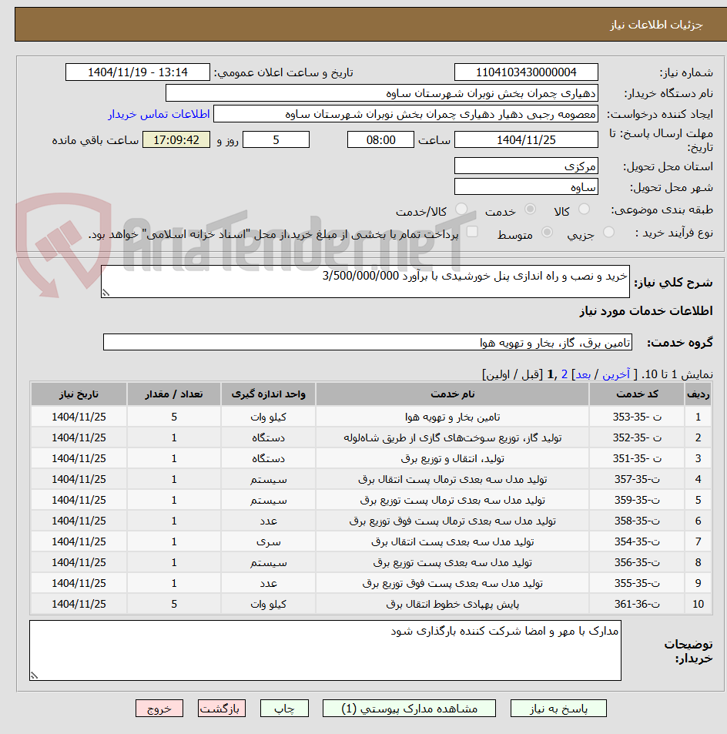Click the نام دستگاه خریدار field
This screenshot has width=727, height=734.
pos(382,93)
